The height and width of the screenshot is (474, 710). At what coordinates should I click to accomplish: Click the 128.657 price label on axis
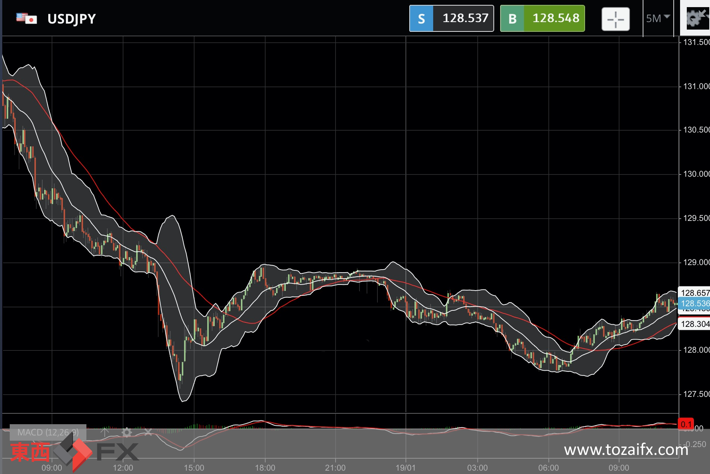[694, 293]
